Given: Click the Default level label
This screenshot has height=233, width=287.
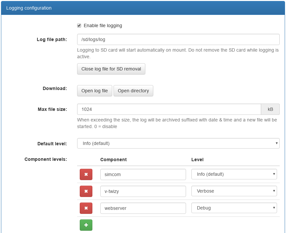Looking at the screenshot, I should [52, 144].
